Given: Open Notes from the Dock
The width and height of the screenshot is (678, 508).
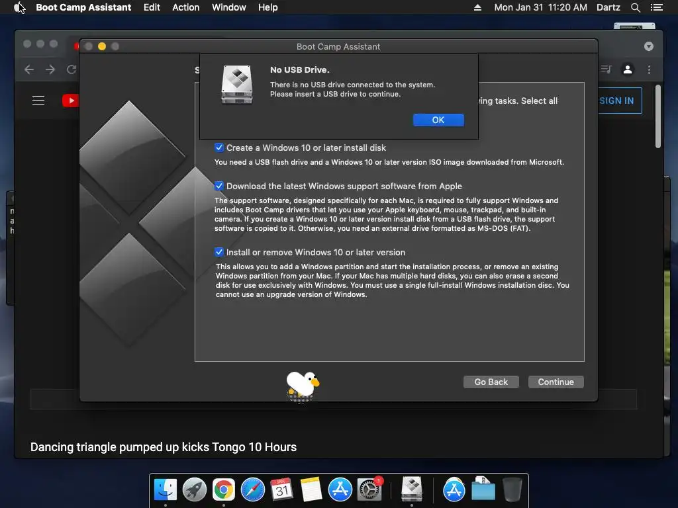Looking at the screenshot, I should (x=311, y=489).
